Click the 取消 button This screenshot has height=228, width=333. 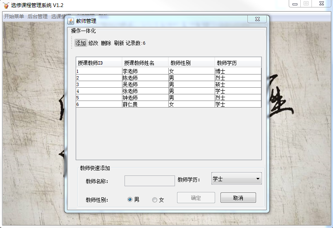238,198
